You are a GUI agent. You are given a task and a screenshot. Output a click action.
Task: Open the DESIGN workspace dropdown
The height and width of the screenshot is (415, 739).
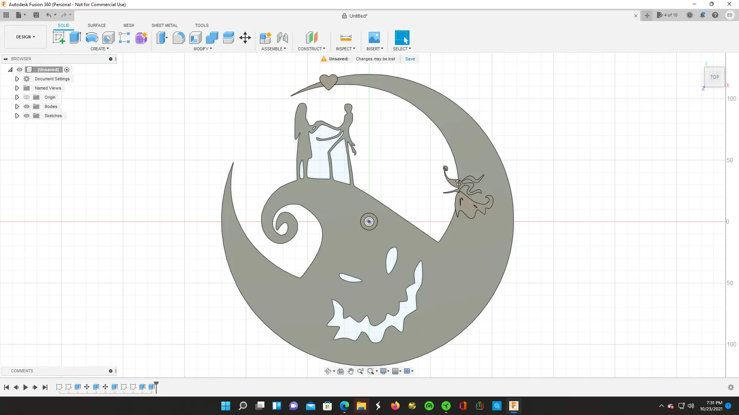[x=25, y=37]
